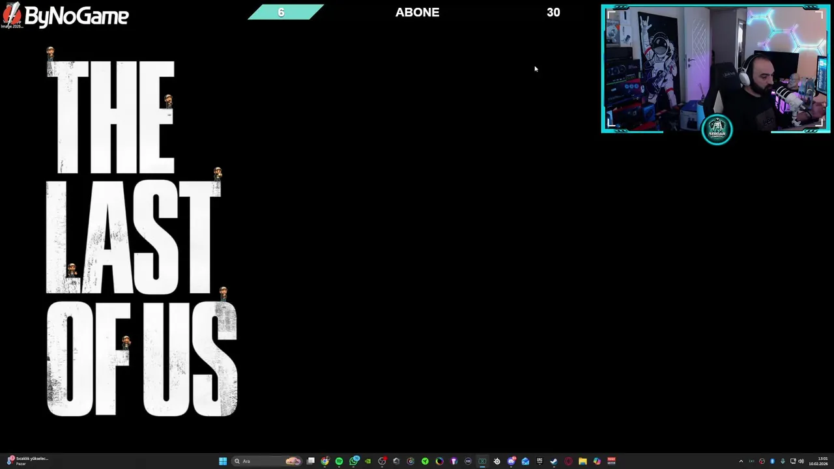The width and height of the screenshot is (834, 469).
Task: Open the colorful Copilot-style taskbar icon
Action: 597,461
